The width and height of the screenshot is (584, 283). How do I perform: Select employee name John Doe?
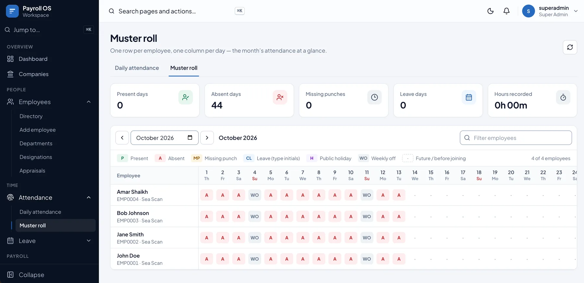tap(128, 256)
